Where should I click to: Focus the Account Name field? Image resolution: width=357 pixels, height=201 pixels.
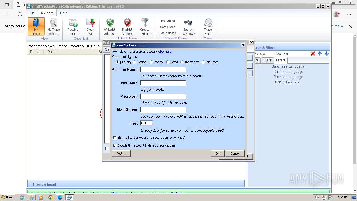point(163,70)
